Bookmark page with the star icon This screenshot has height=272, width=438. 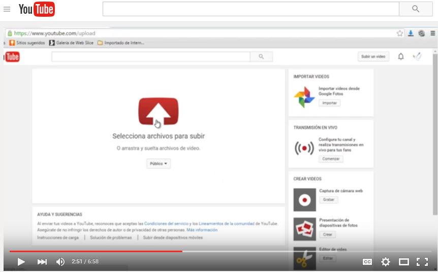[400, 33]
